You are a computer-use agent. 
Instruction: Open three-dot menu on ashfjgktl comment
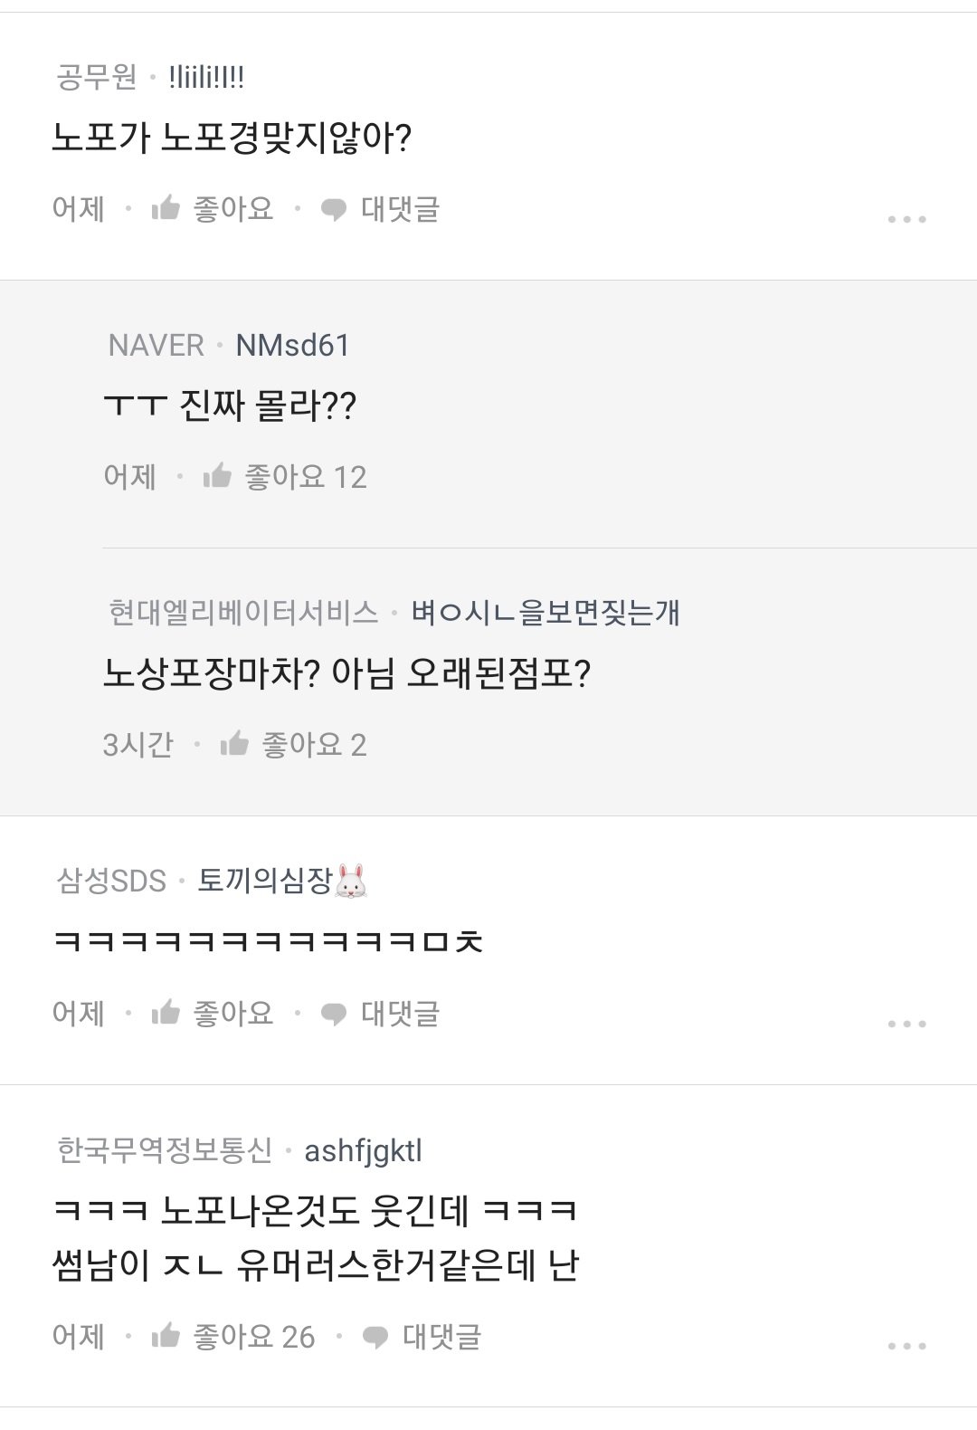906,1346
